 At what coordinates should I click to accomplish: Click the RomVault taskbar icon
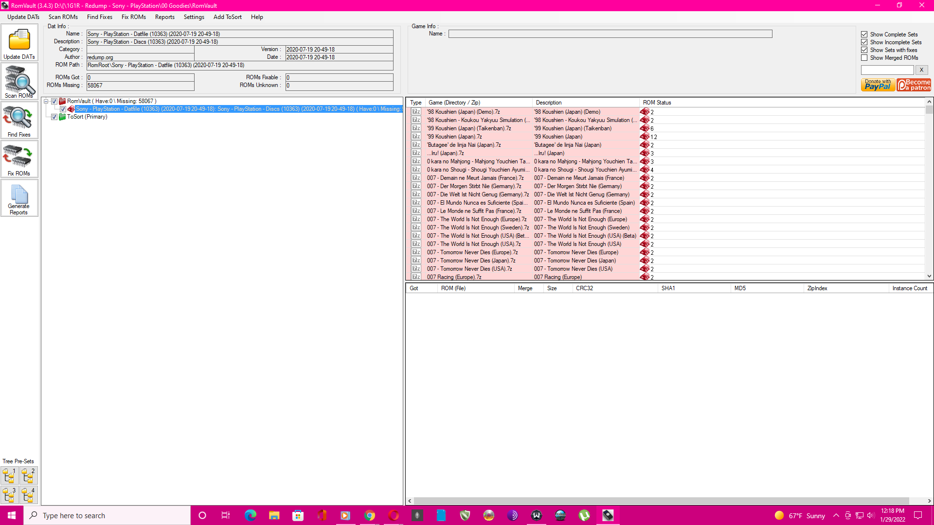608,515
